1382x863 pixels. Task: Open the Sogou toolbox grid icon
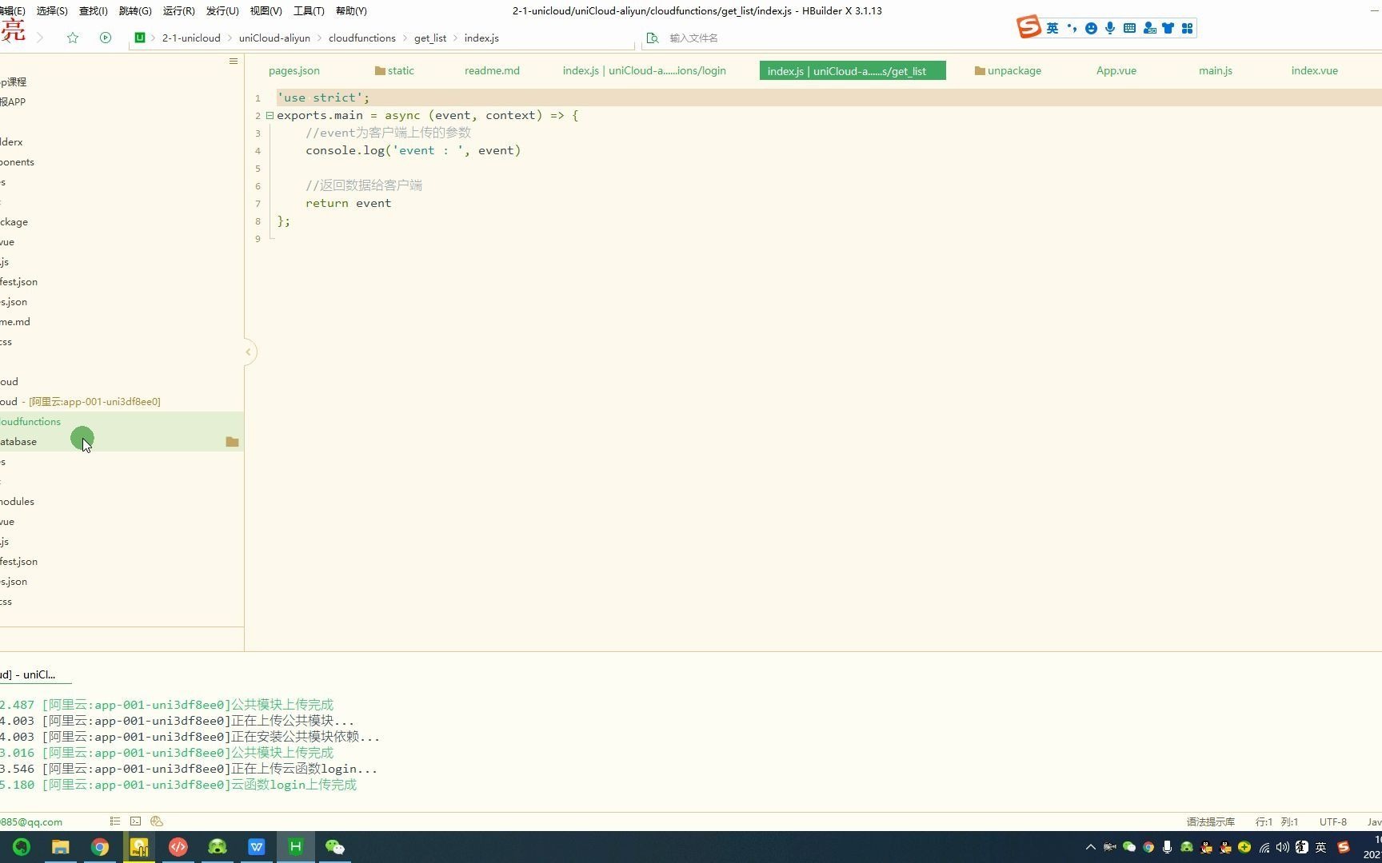pos(1188,28)
